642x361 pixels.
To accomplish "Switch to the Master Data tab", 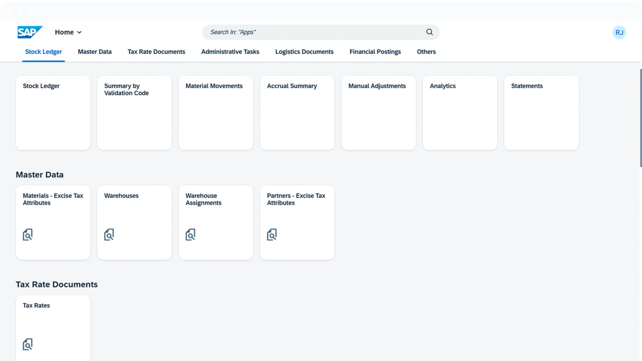I will tap(95, 52).
